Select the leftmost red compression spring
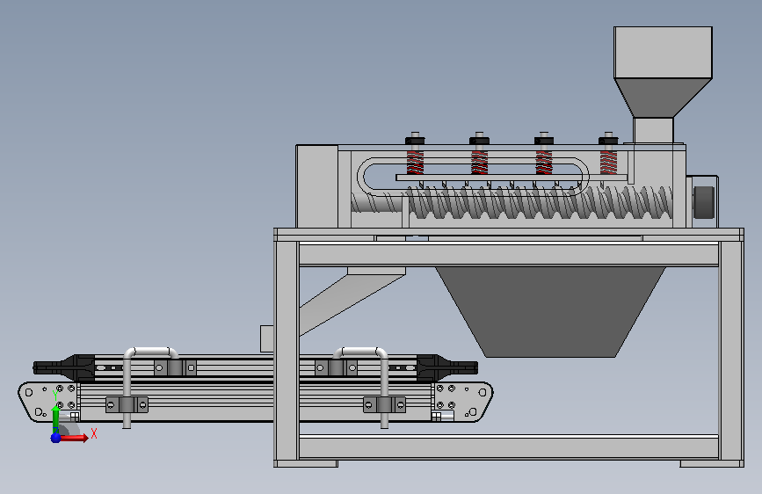 pyautogui.click(x=415, y=163)
